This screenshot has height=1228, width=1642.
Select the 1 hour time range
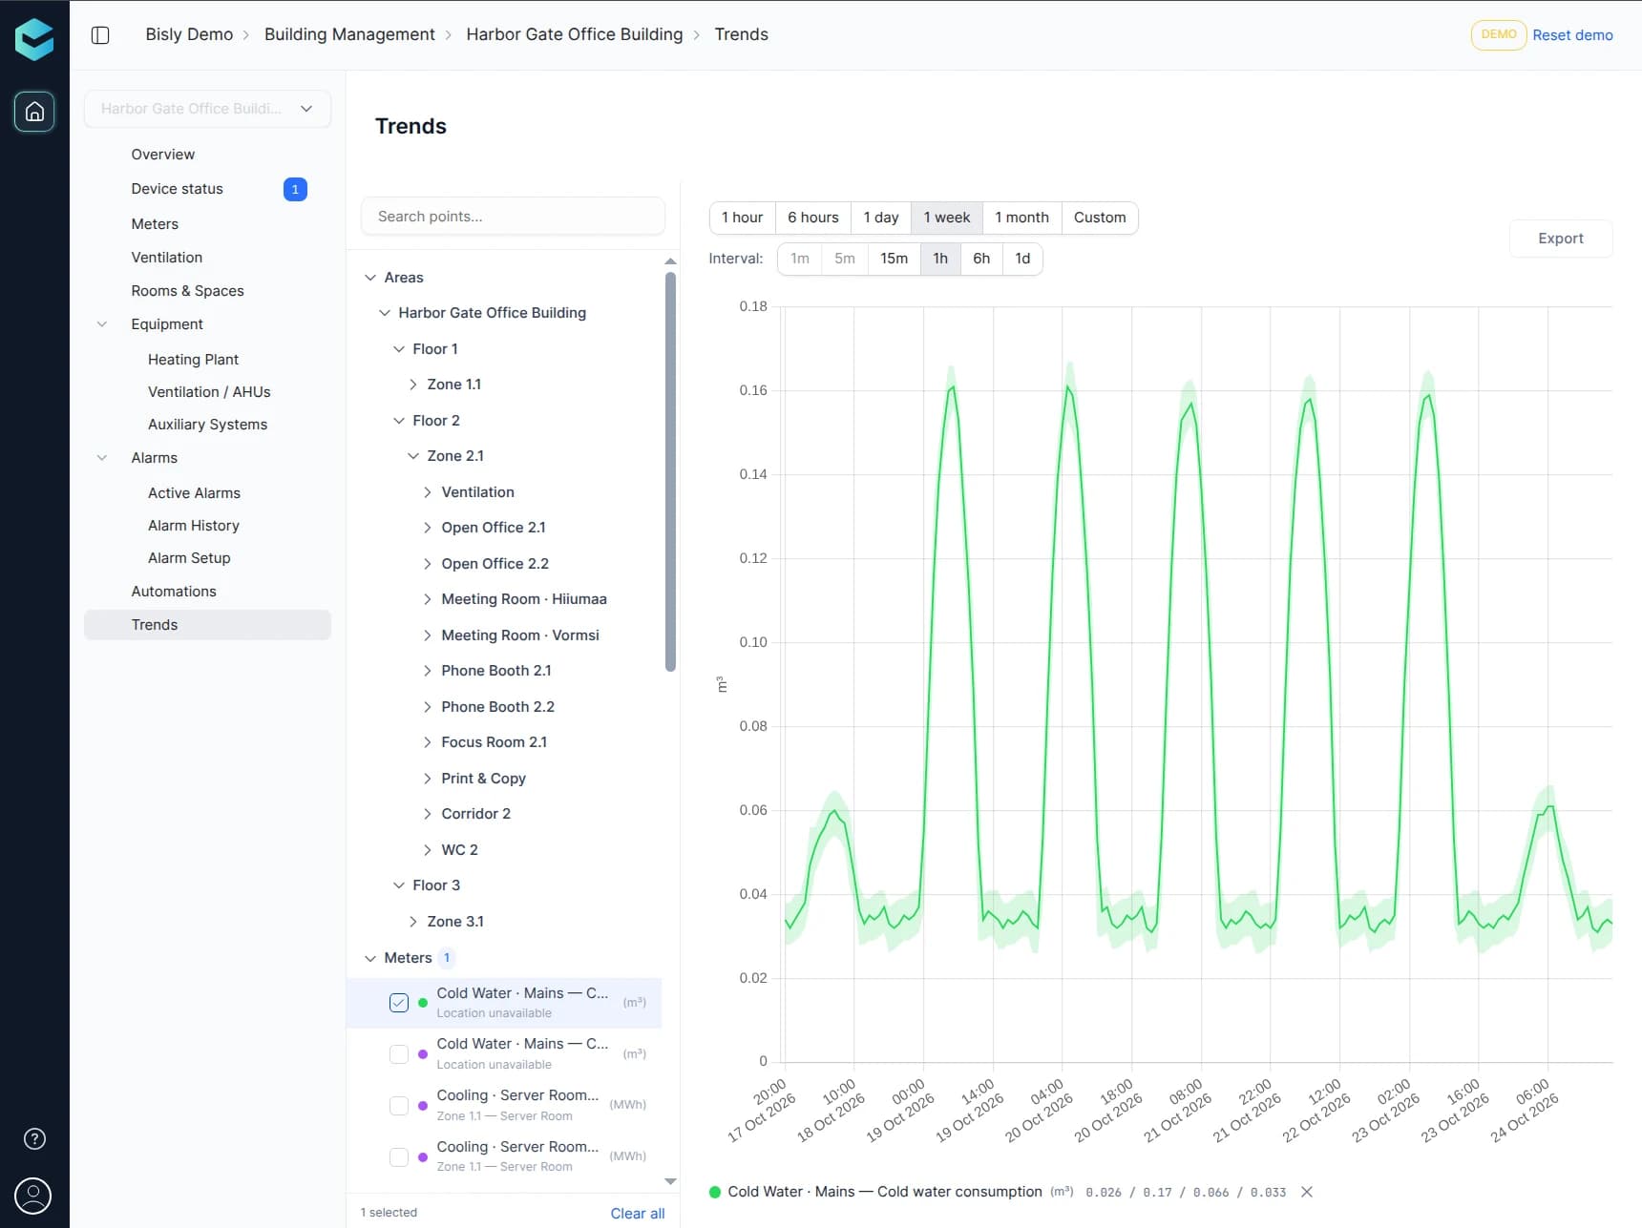point(743,218)
